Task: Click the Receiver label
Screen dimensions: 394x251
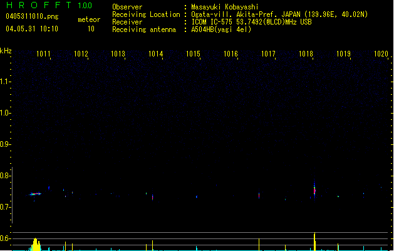Action: coord(127,22)
